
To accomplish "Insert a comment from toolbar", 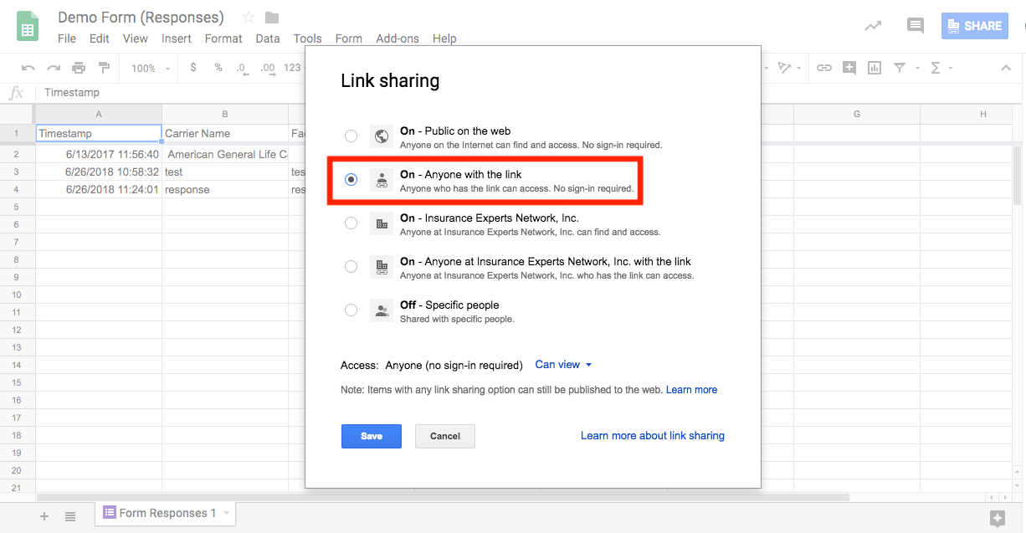I will pyautogui.click(x=849, y=68).
